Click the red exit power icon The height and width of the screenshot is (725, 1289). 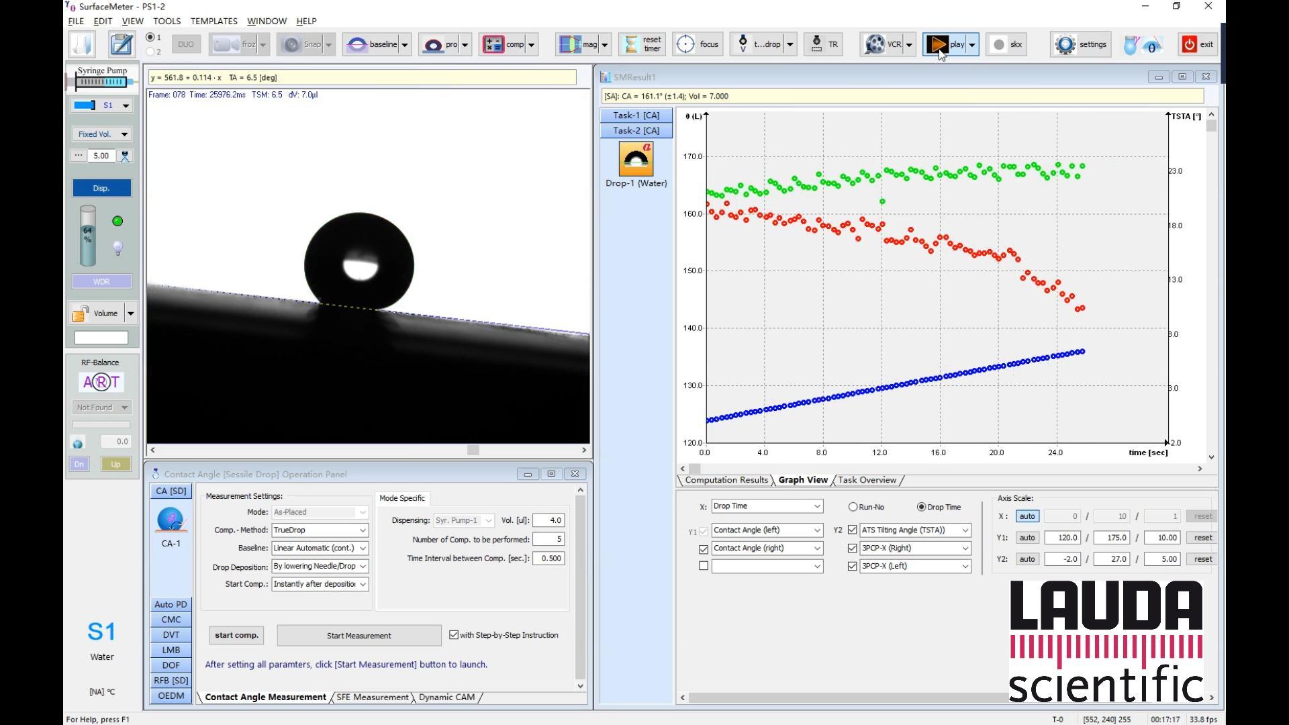[x=1190, y=44]
